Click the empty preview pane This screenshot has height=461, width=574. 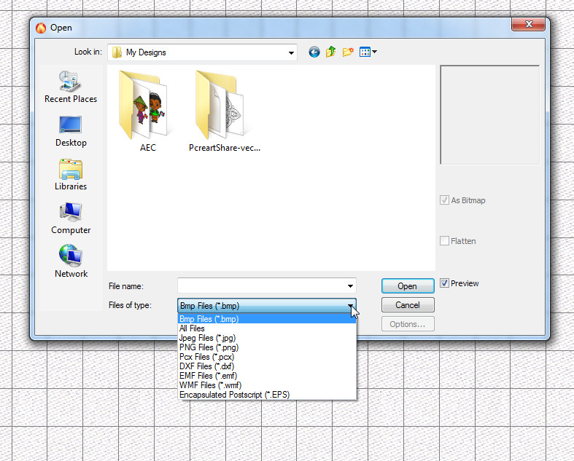(x=490, y=115)
